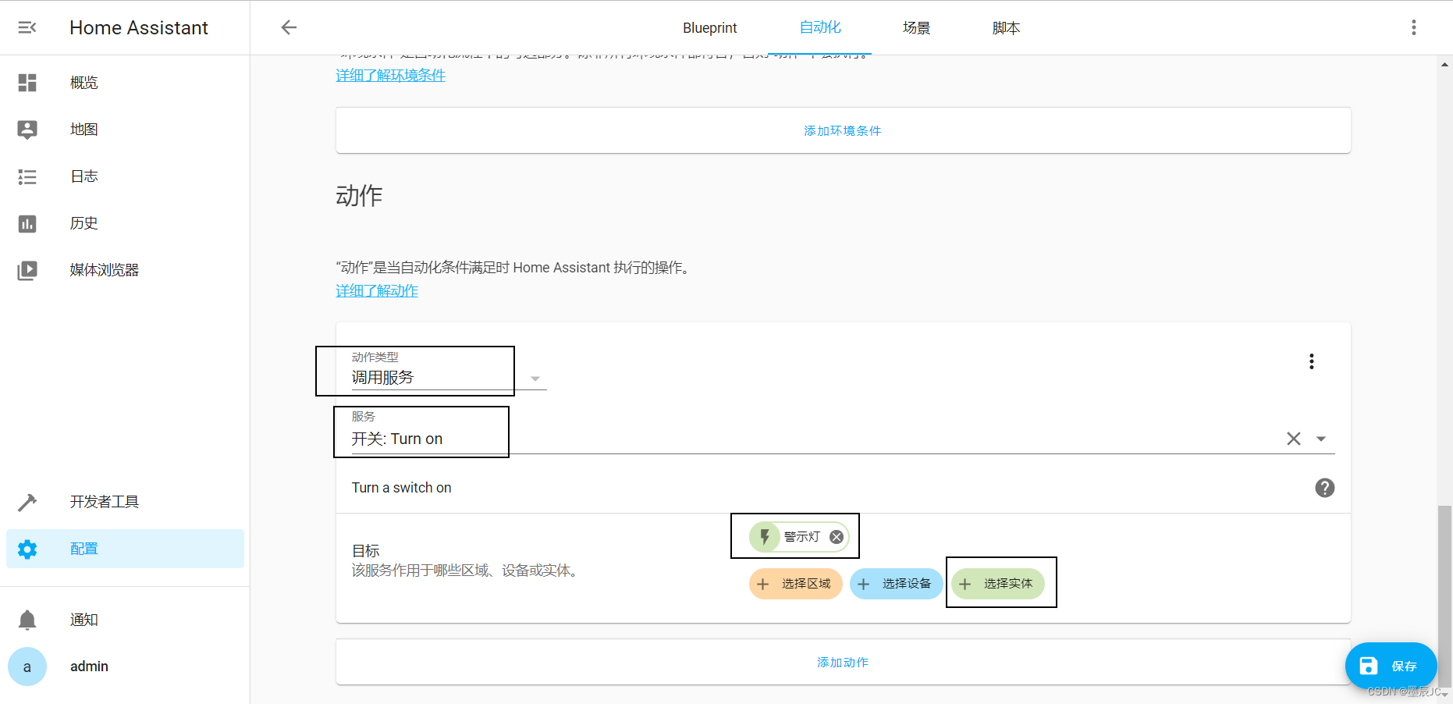Click the admin user avatar
This screenshot has height=704, width=1453.
[x=27, y=667]
